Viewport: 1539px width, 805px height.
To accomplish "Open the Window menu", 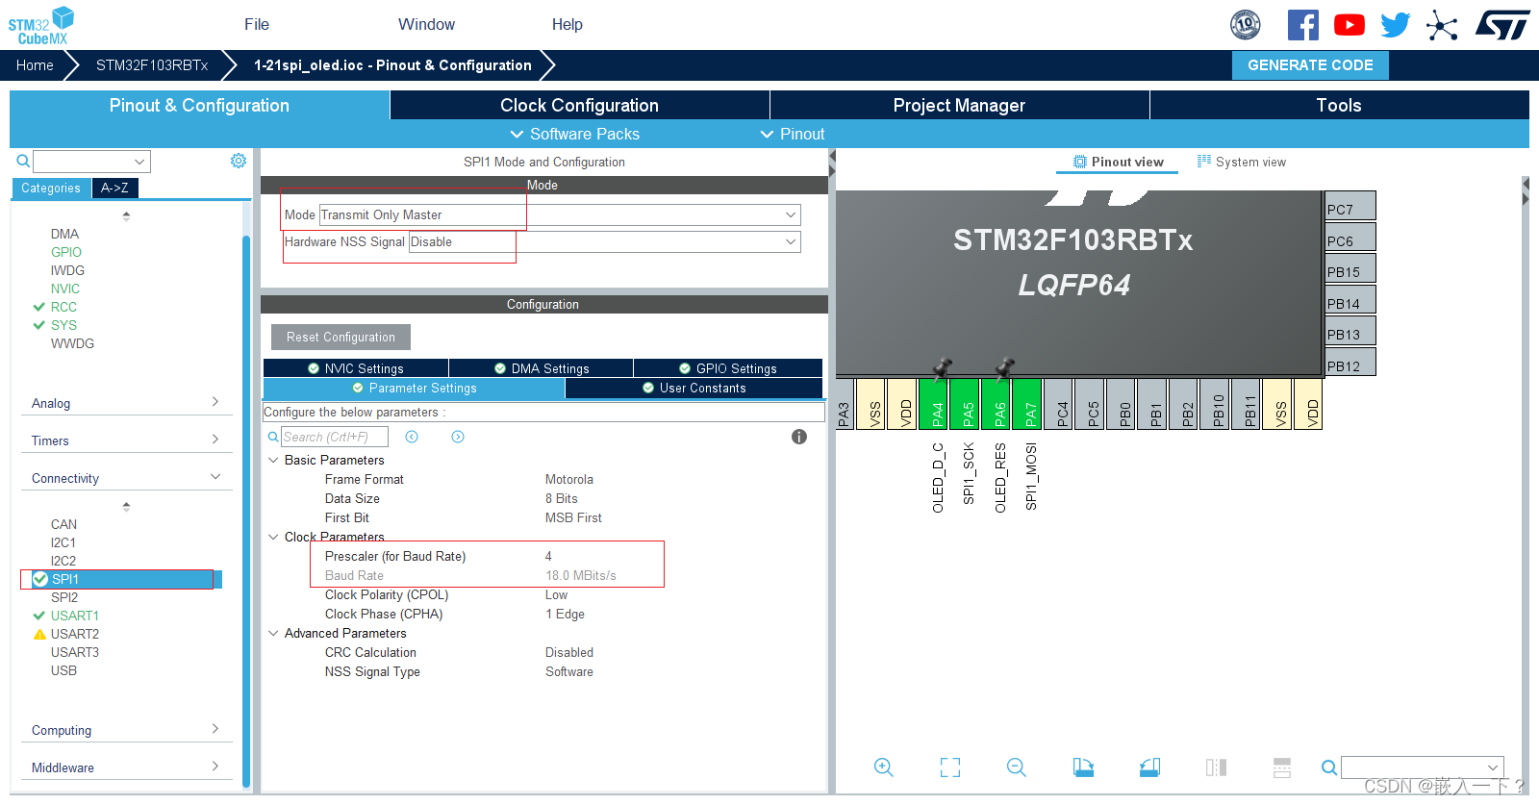I will coord(426,24).
